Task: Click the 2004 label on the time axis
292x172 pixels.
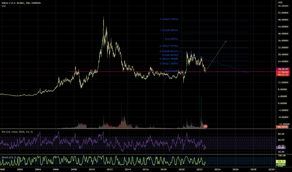Action: [x=38, y=169]
